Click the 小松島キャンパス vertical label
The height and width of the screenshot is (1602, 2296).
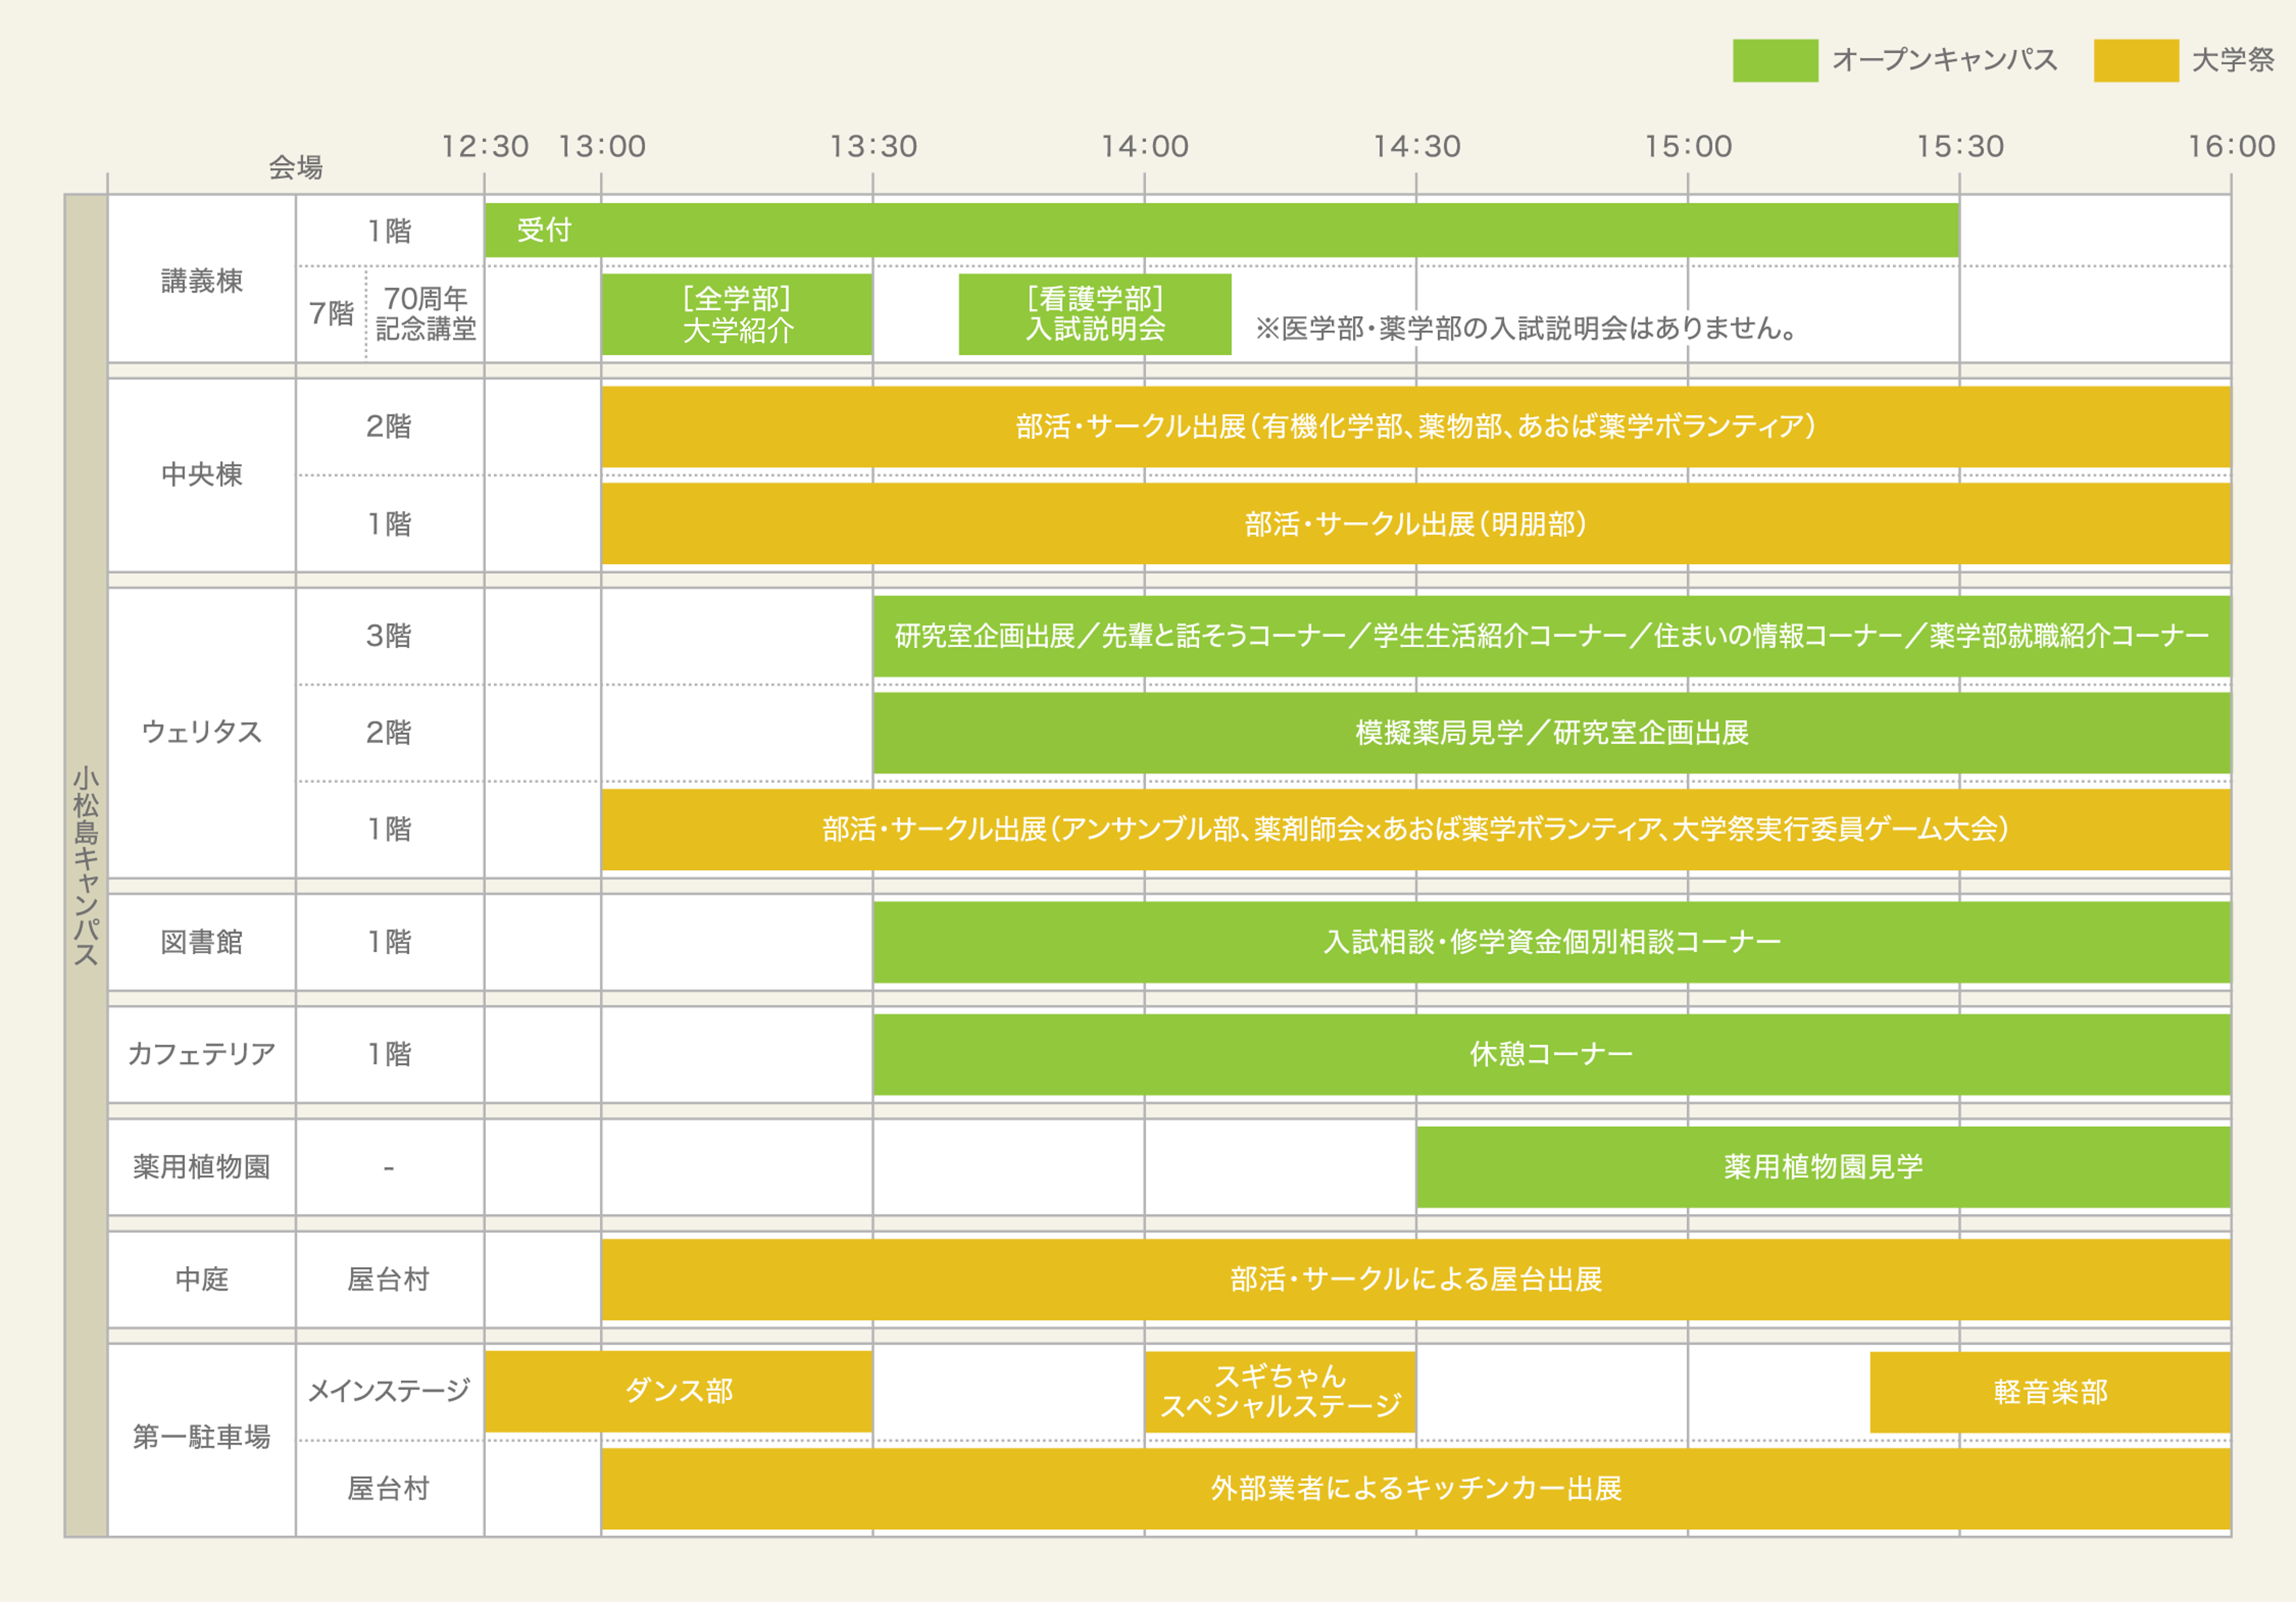(86, 866)
